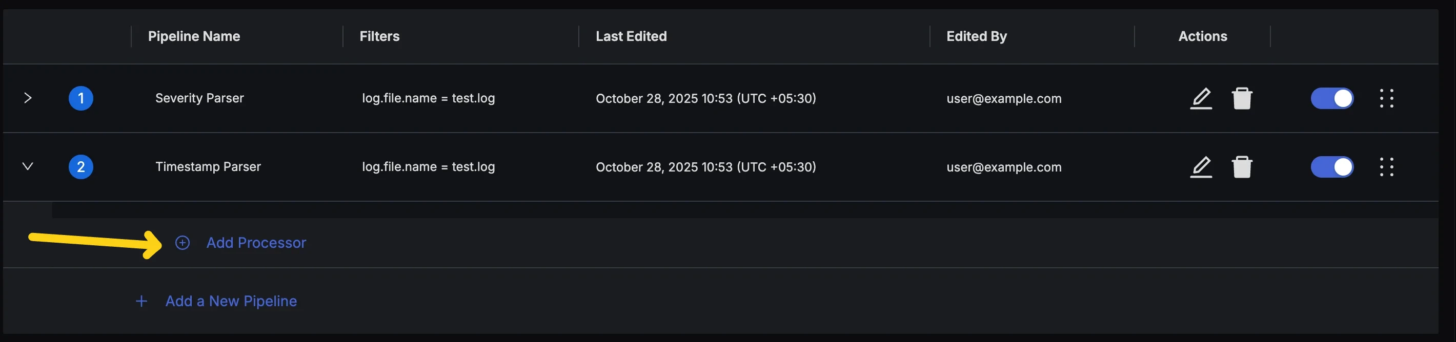Disable the Severity Parser toggle switch
The image size is (1456, 342).
click(x=1333, y=98)
